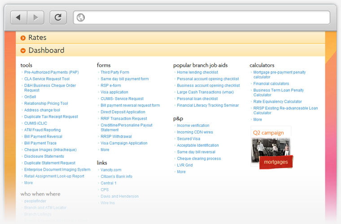Reload the page with the refresh button
The height and width of the screenshot is (224, 341).
58,17
